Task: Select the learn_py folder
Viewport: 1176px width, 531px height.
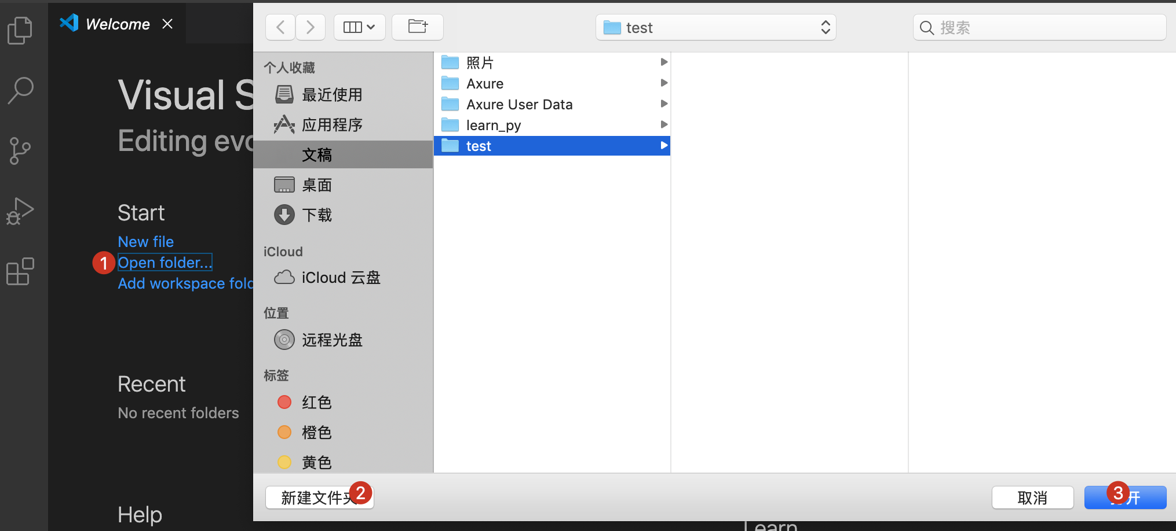Action: tap(552, 125)
